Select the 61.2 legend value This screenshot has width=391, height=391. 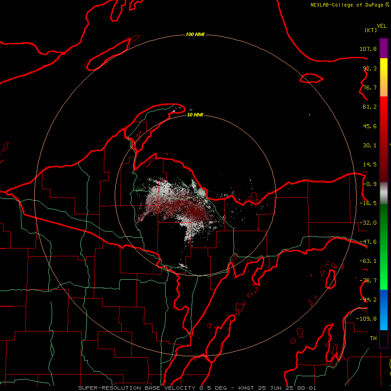(370, 107)
